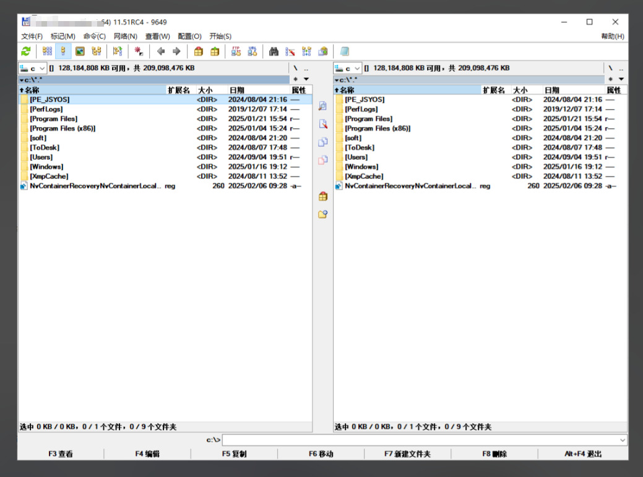The image size is (643, 477).
Task: Open FTP connection icon in toolbar
Action: [236, 51]
